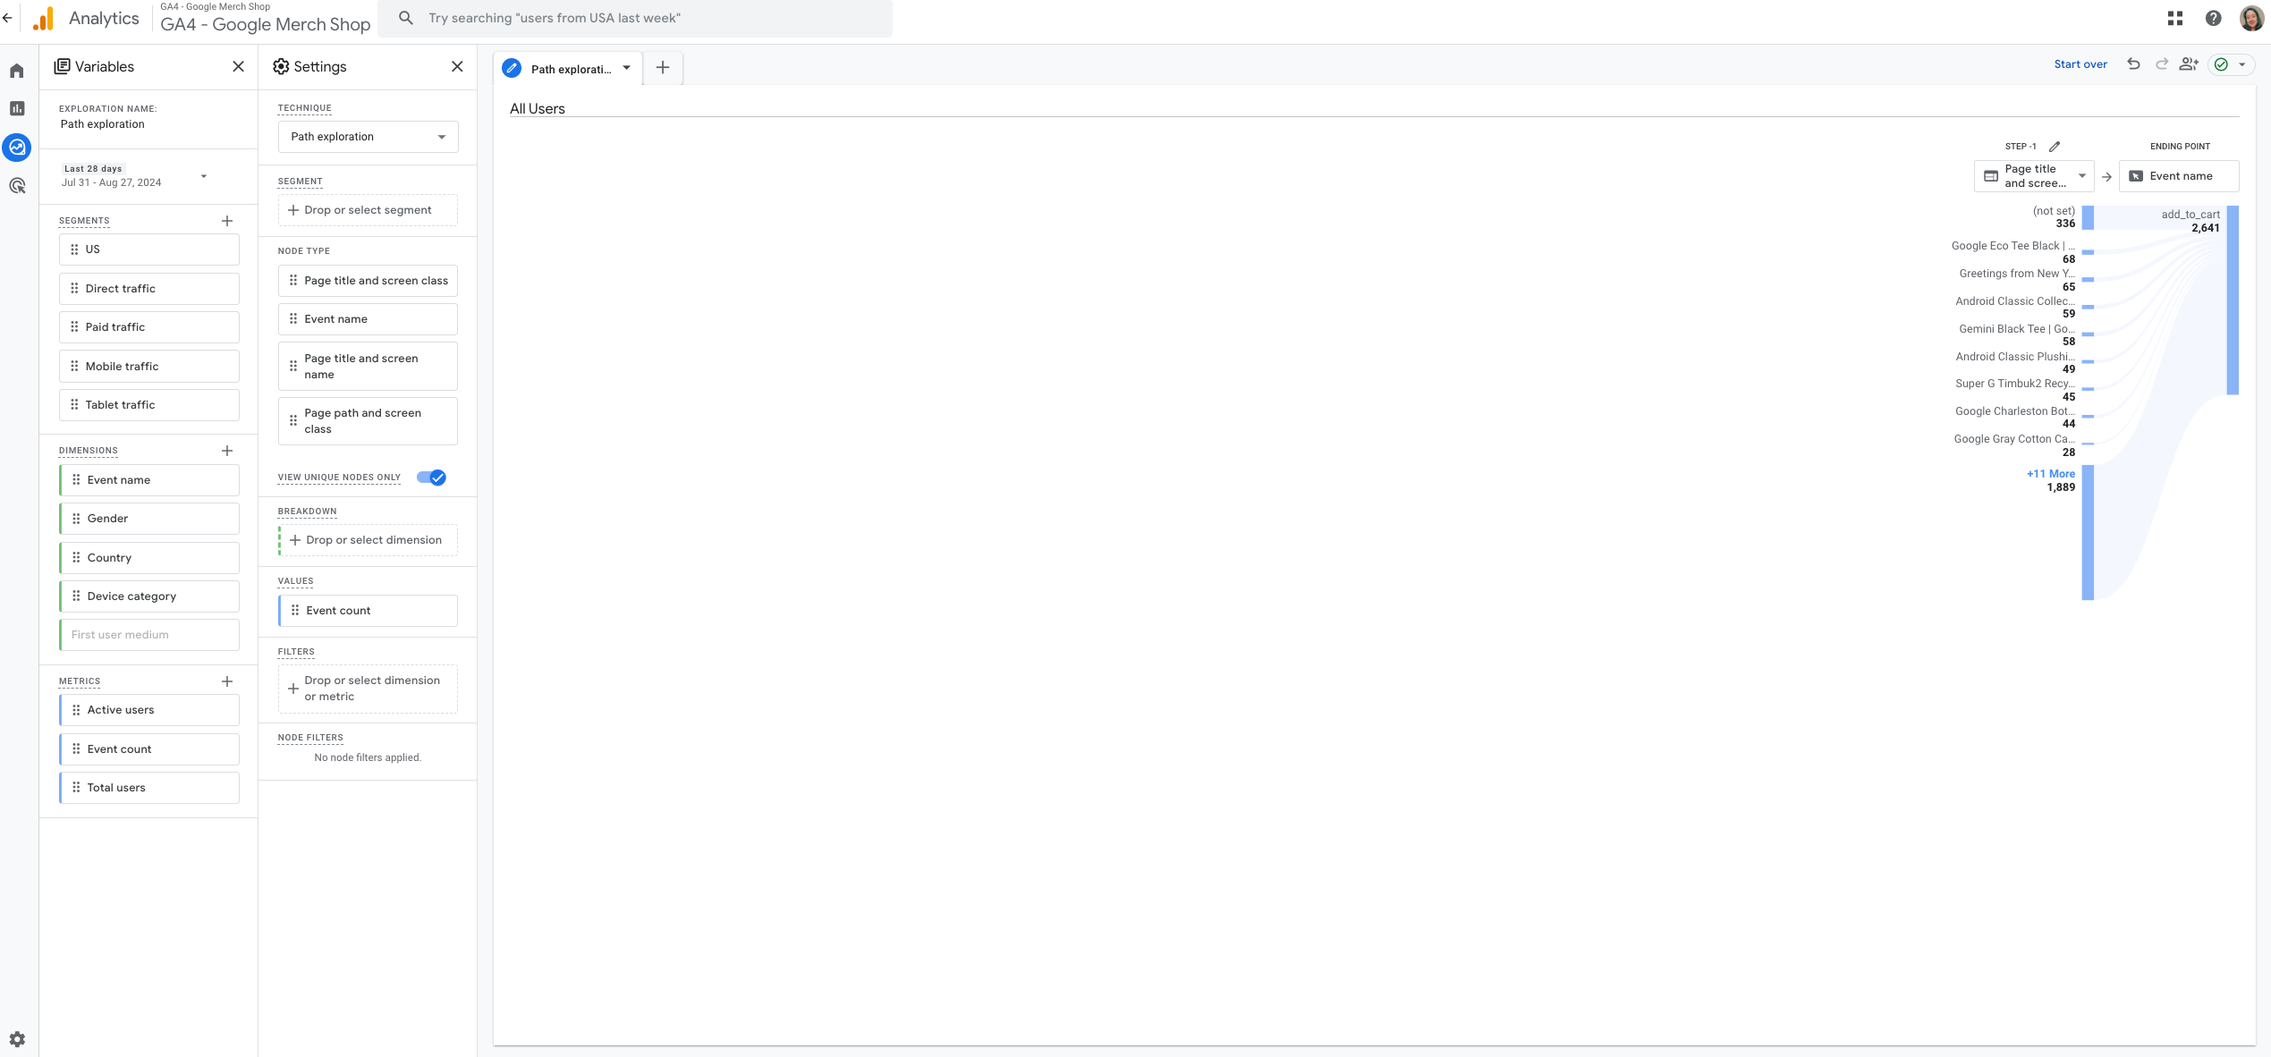Edit the exploration name field
This screenshot has height=1057, width=2271.
[x=102, y=124]
